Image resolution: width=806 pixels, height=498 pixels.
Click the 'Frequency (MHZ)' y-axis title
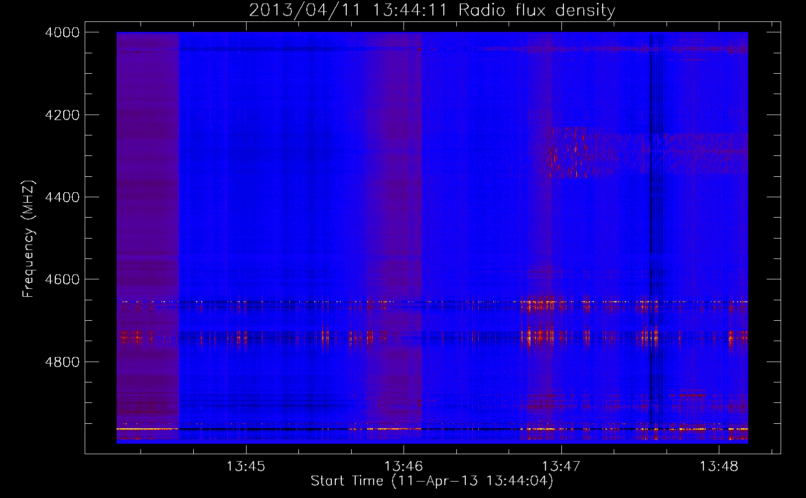click(x=29, y=239)
